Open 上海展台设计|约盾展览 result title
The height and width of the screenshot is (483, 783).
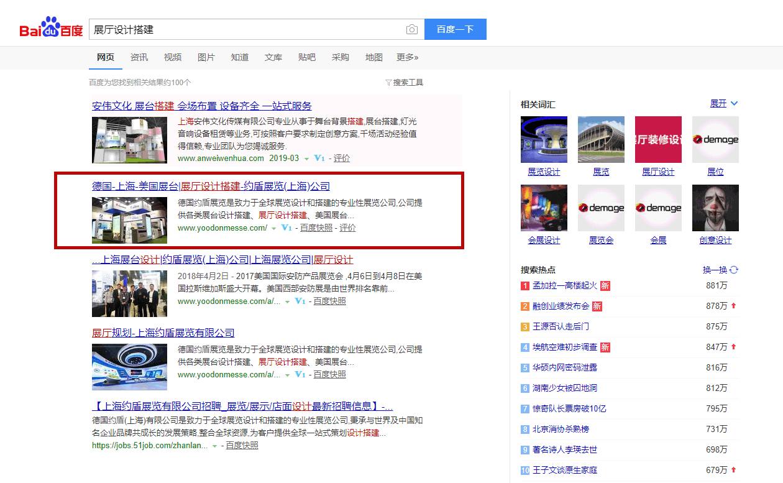[222, 259]
